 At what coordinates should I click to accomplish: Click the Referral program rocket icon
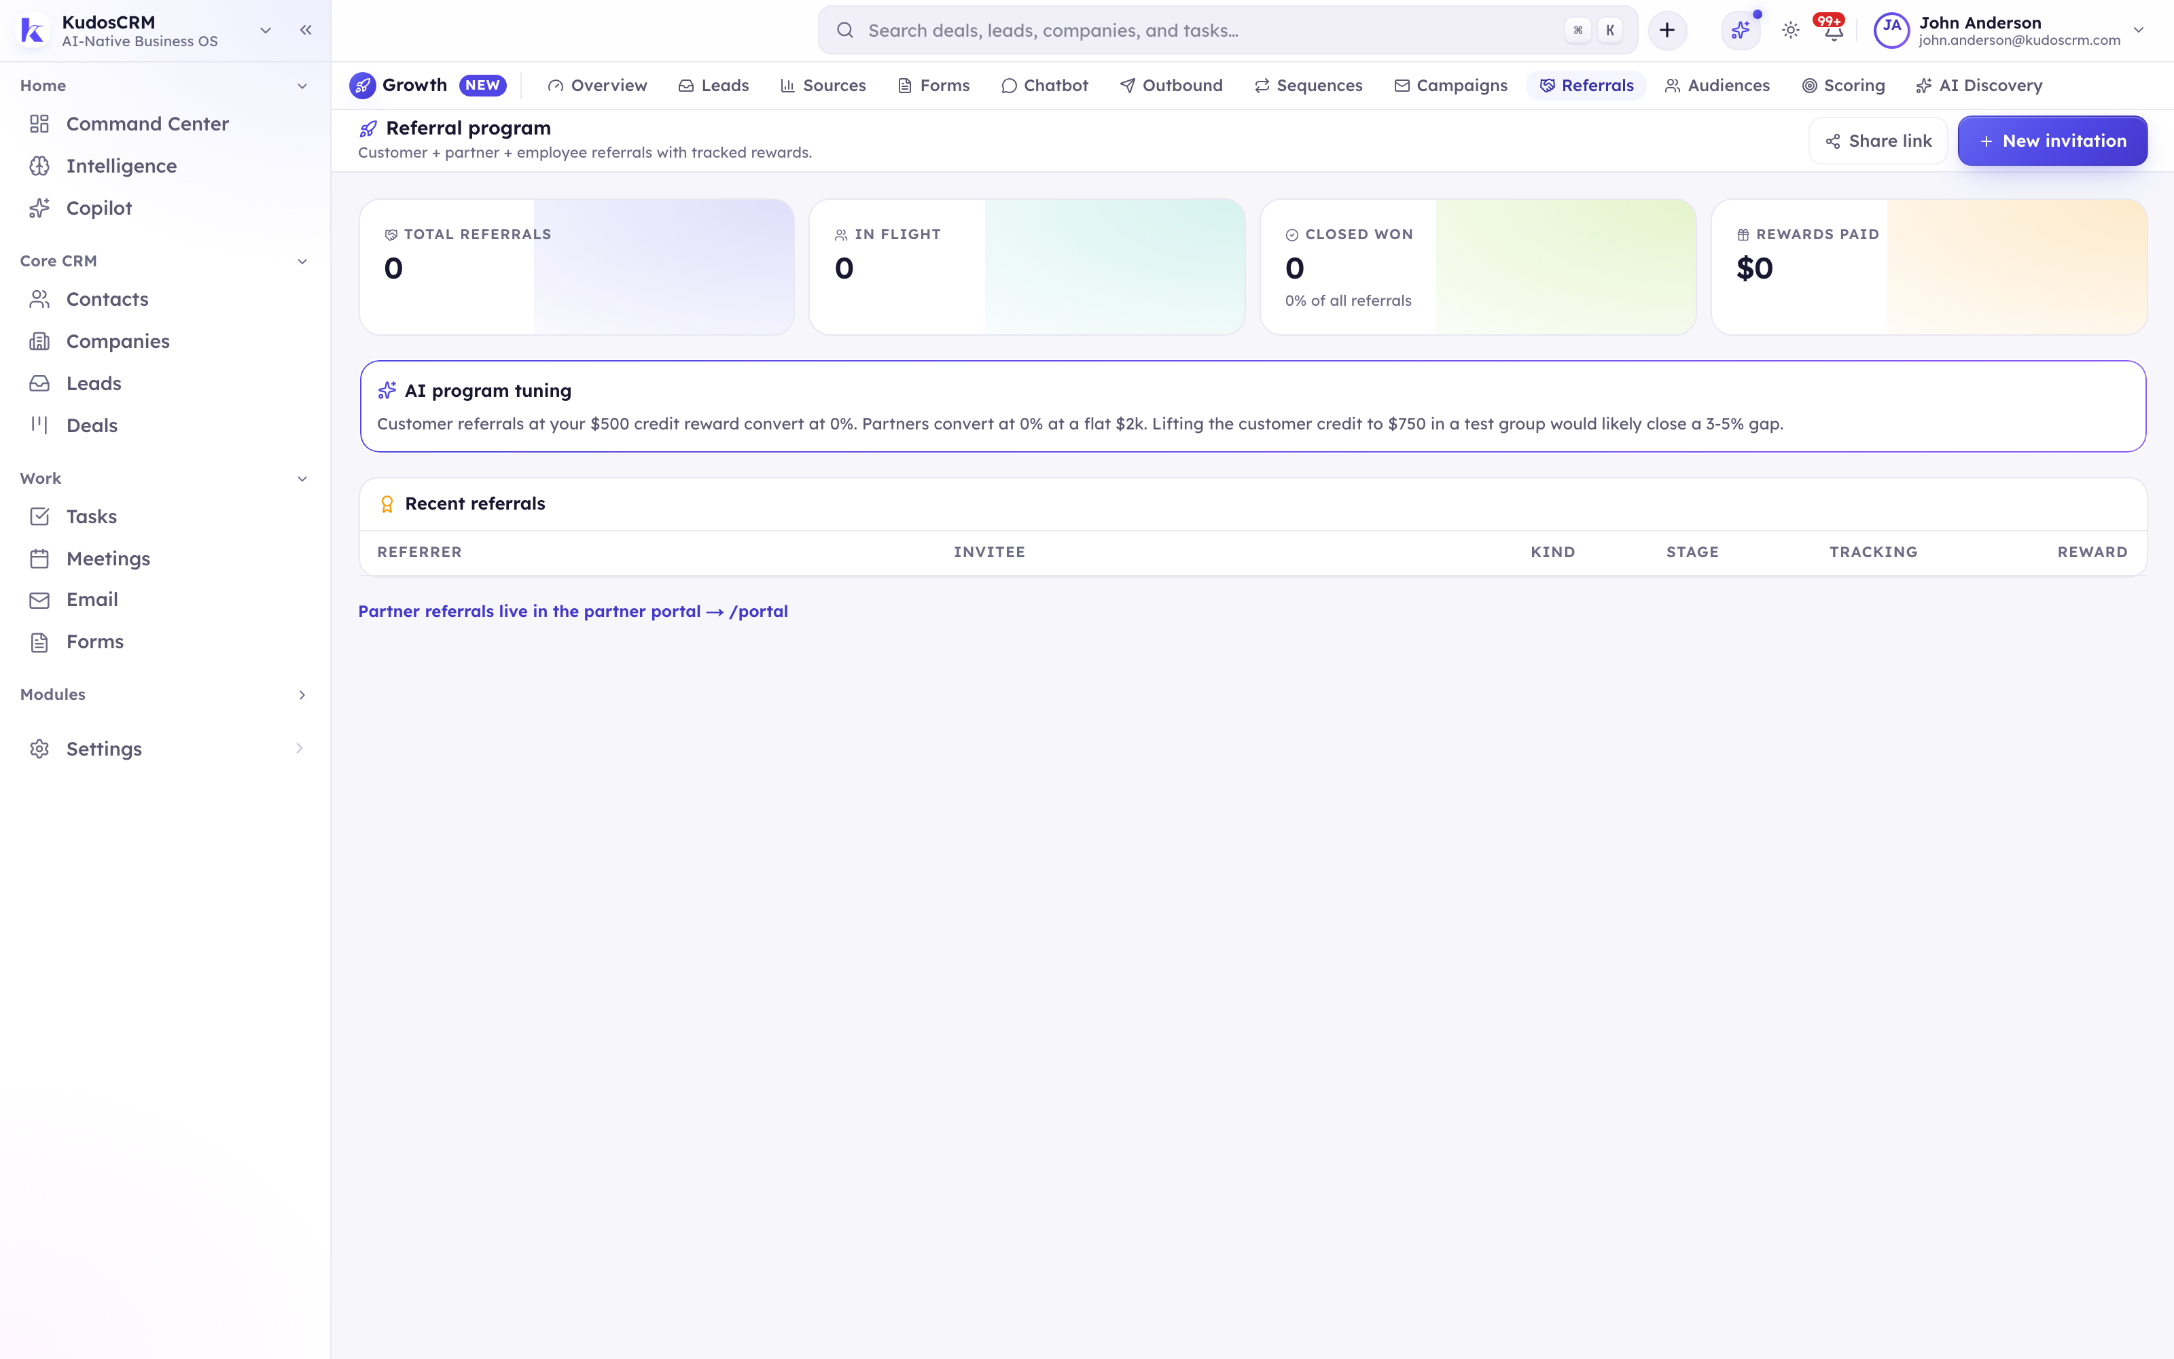tap(368, 128)
